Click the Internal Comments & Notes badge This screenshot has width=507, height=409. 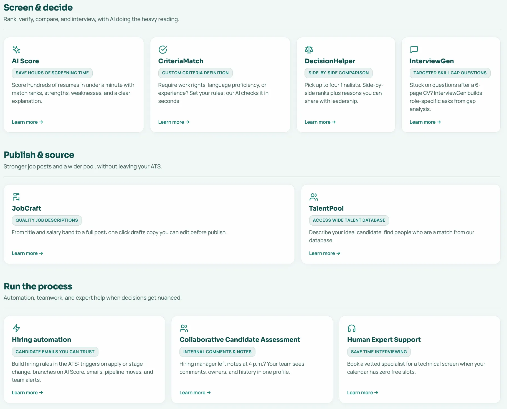coord(217,352)
